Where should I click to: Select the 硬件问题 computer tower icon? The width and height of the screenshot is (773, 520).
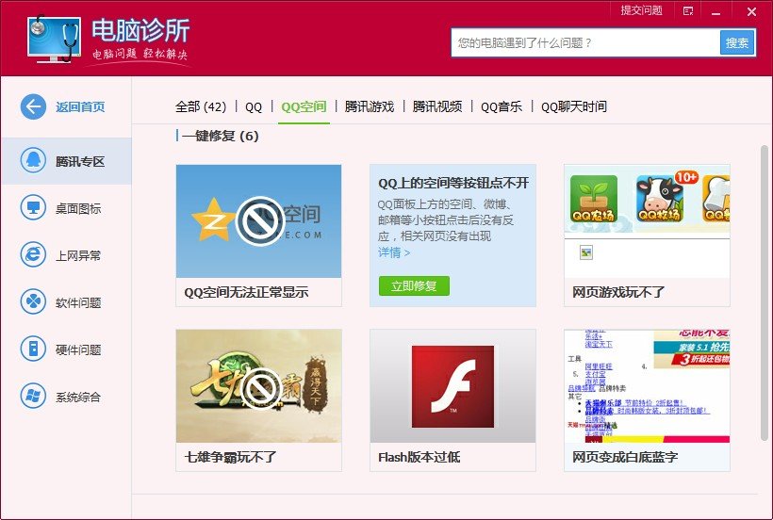(x=33, y=349)
